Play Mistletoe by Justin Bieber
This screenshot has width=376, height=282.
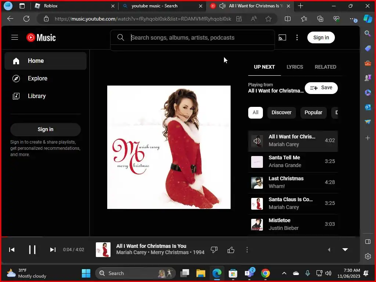click(293, 224)
